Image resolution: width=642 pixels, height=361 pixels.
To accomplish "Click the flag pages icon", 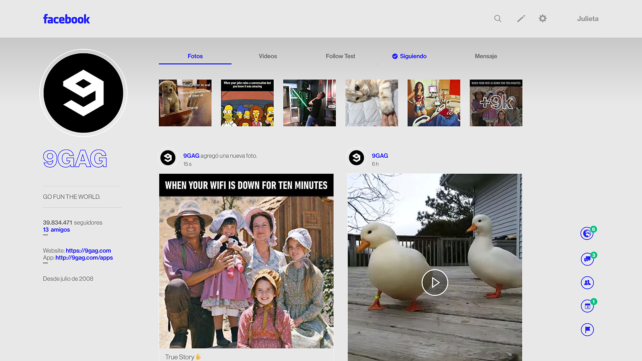I will click(587, 330).
